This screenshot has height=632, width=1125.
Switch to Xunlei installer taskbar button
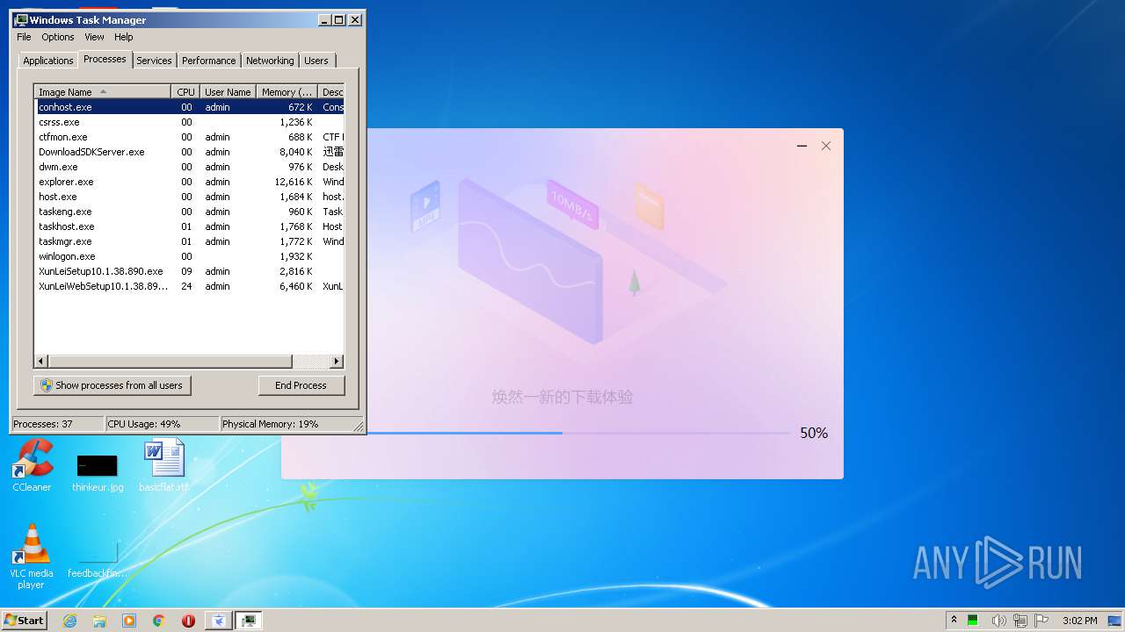[x=219, y=621]
